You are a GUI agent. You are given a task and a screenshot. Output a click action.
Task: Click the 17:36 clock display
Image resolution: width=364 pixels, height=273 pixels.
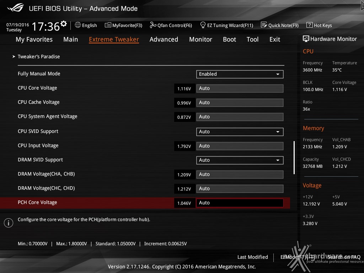46,26
